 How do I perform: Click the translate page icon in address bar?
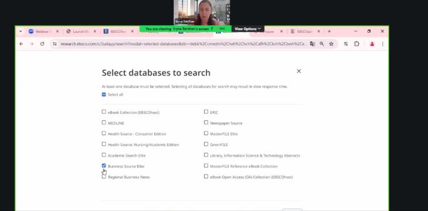point(312,44)
